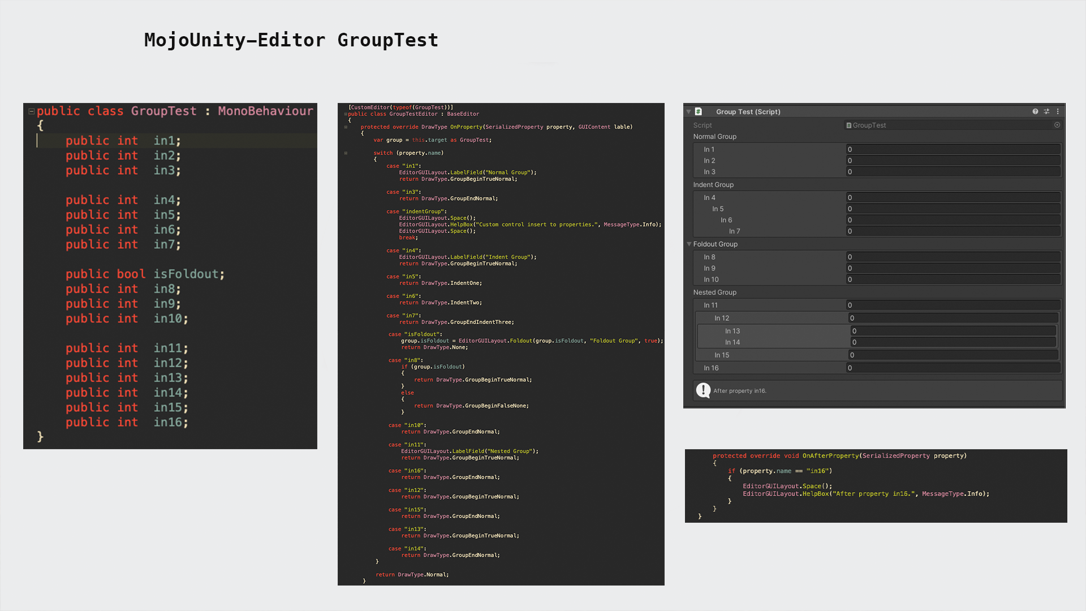Click the In 13 value field
This screenshot has height=611, width=1086.
coord(953,331)
